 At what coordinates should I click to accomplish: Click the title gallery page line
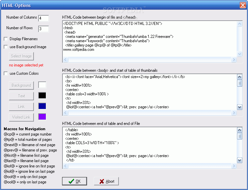click(x=98, y=45)
